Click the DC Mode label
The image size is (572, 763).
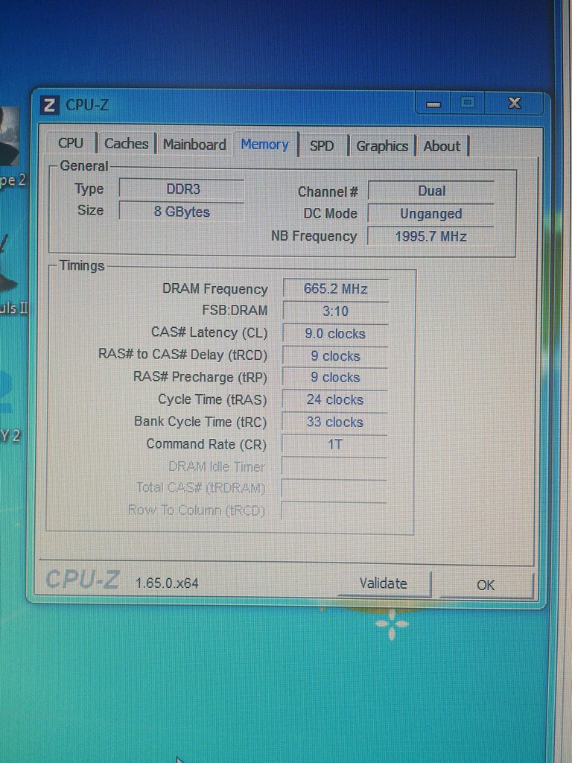pyautogui.click(x=331, y=213)
